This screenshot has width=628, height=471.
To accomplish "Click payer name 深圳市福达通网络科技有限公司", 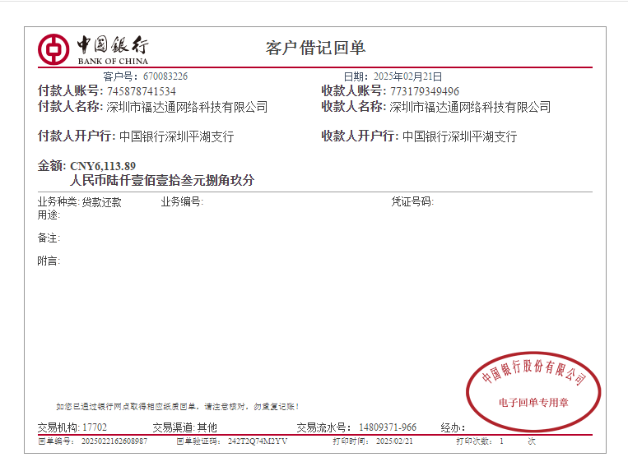I will [187, 107].
